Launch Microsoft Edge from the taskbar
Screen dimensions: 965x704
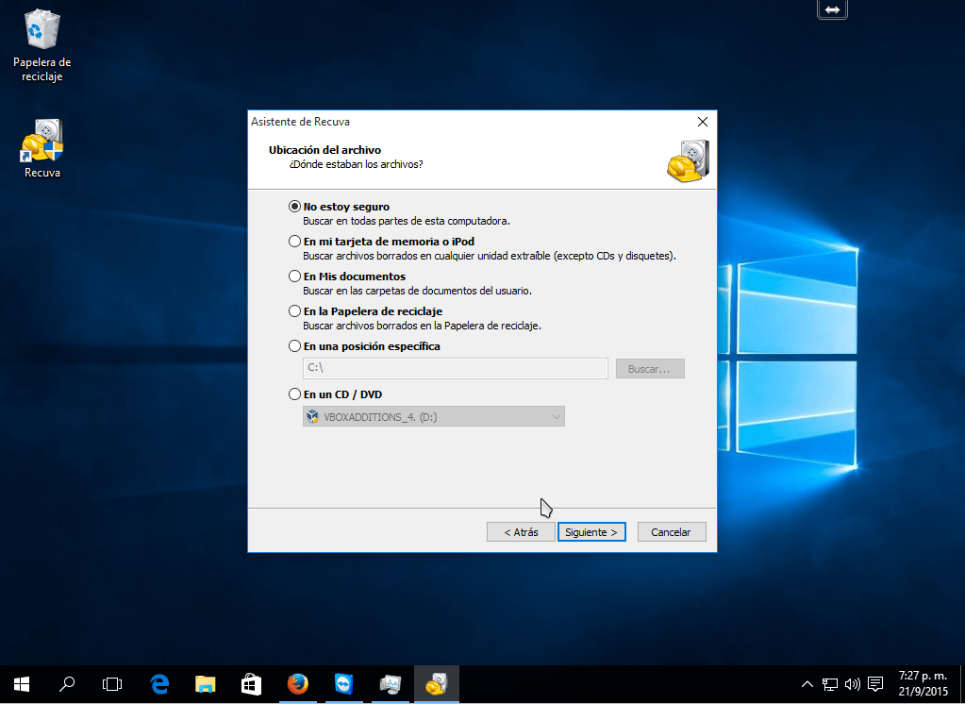coord(159,683)
